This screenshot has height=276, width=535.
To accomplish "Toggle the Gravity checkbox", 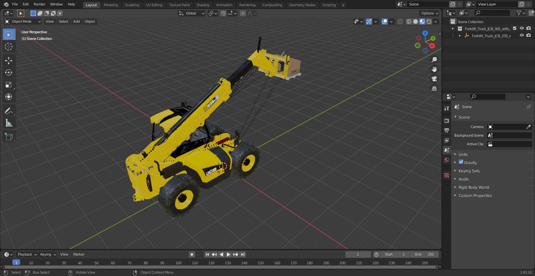I will point(461,162).
